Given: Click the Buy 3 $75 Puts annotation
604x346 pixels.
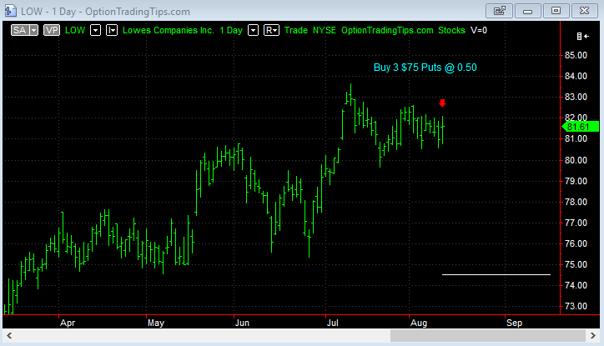Looking at the screenshot, I should pos(425,68).
